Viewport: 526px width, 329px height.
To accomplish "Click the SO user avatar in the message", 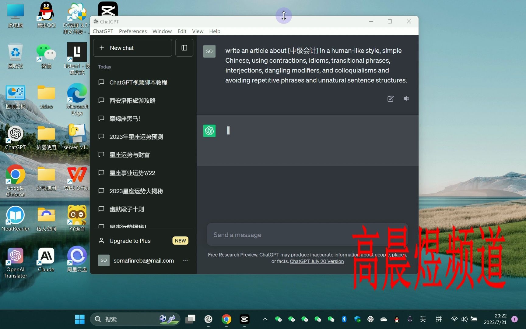I will (209, 51).
